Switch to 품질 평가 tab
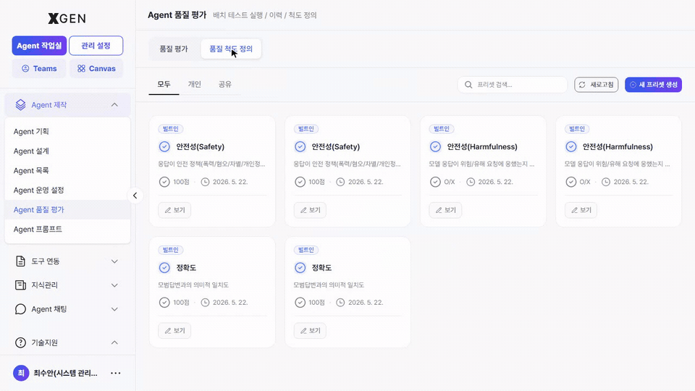 point(174,49)
